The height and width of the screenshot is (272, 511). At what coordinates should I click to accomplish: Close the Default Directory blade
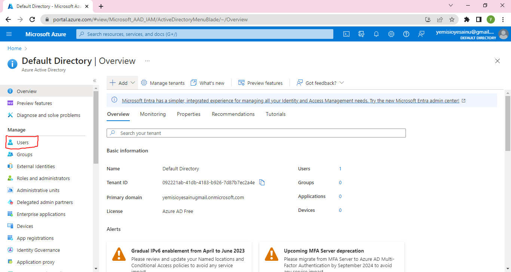[497, 61]
